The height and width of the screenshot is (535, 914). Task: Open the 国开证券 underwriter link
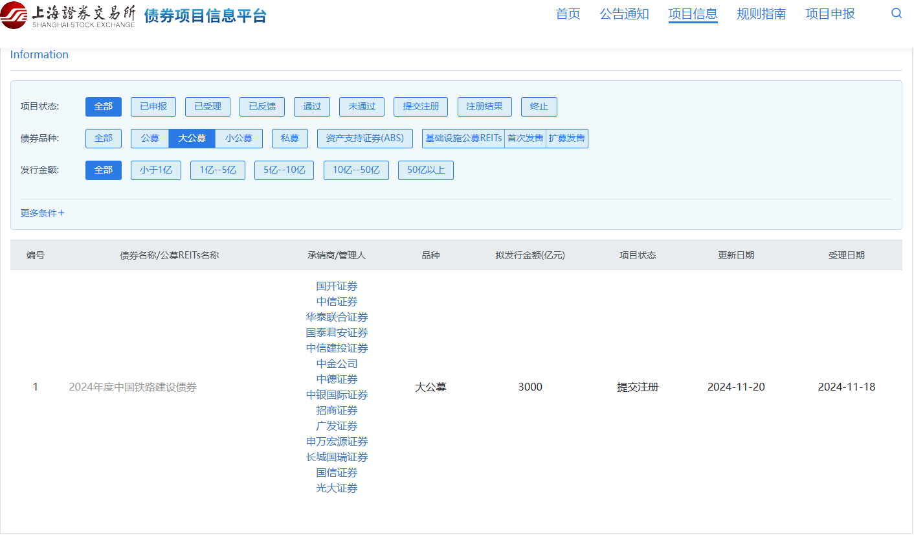pos(337,286)
